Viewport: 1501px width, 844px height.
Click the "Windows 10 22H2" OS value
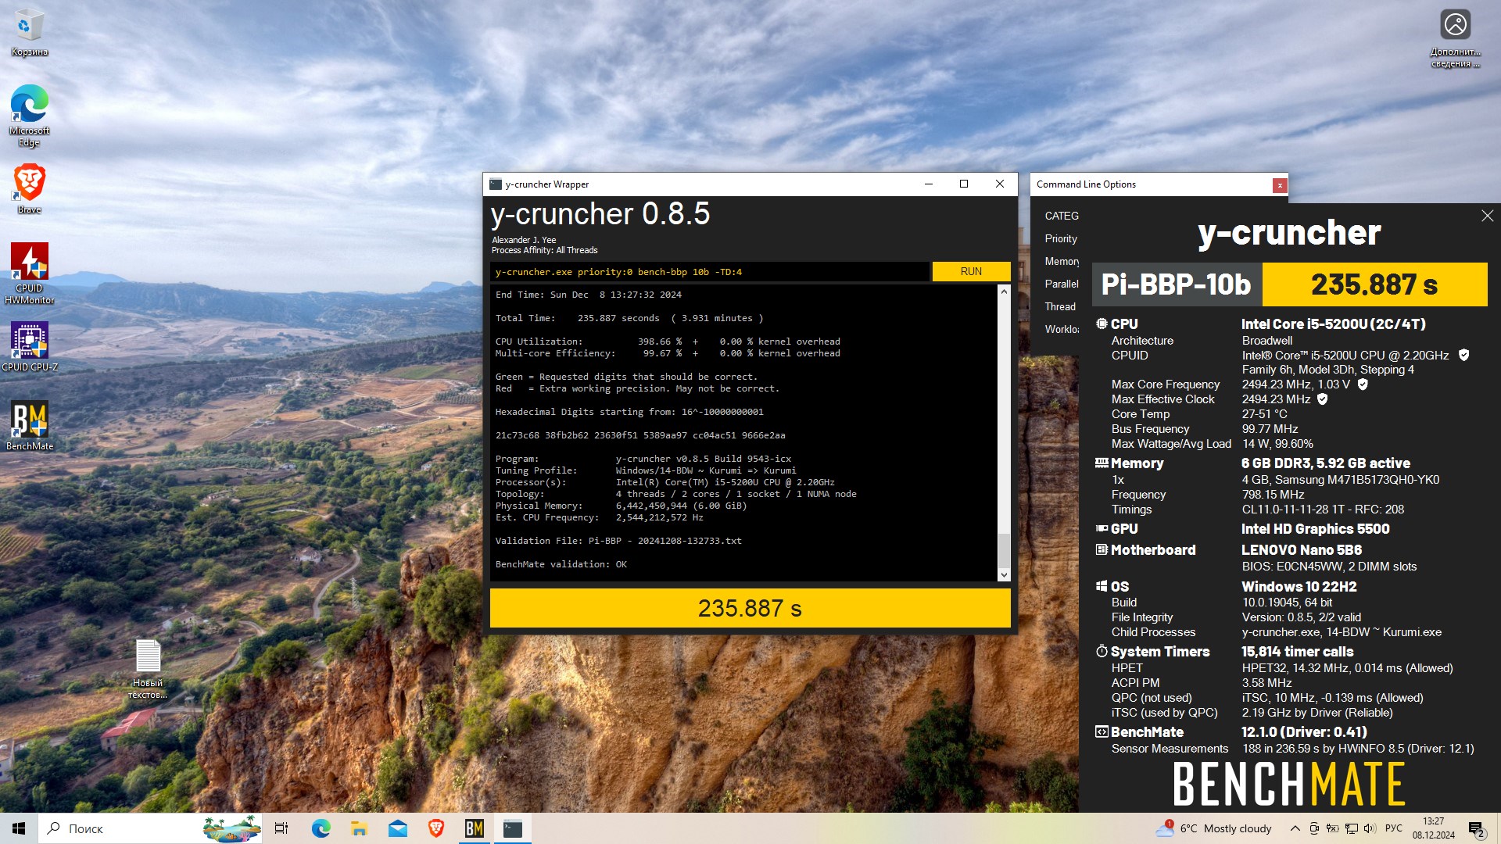(x=1299, y=586)
